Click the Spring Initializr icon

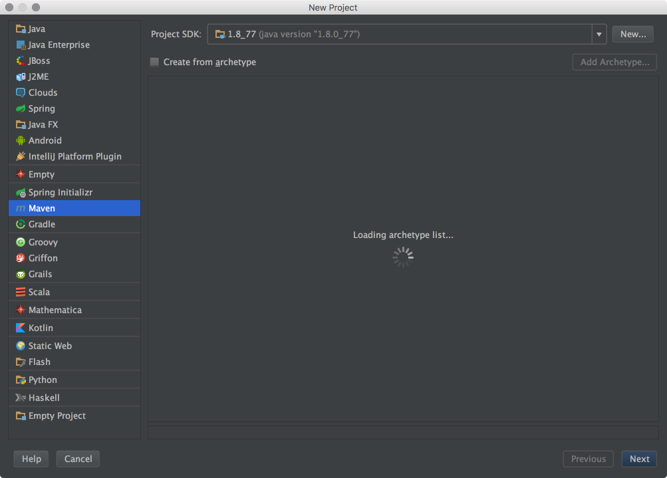(x=21, y=193)
